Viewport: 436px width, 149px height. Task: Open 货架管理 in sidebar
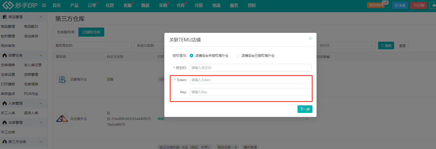[31, 74]
